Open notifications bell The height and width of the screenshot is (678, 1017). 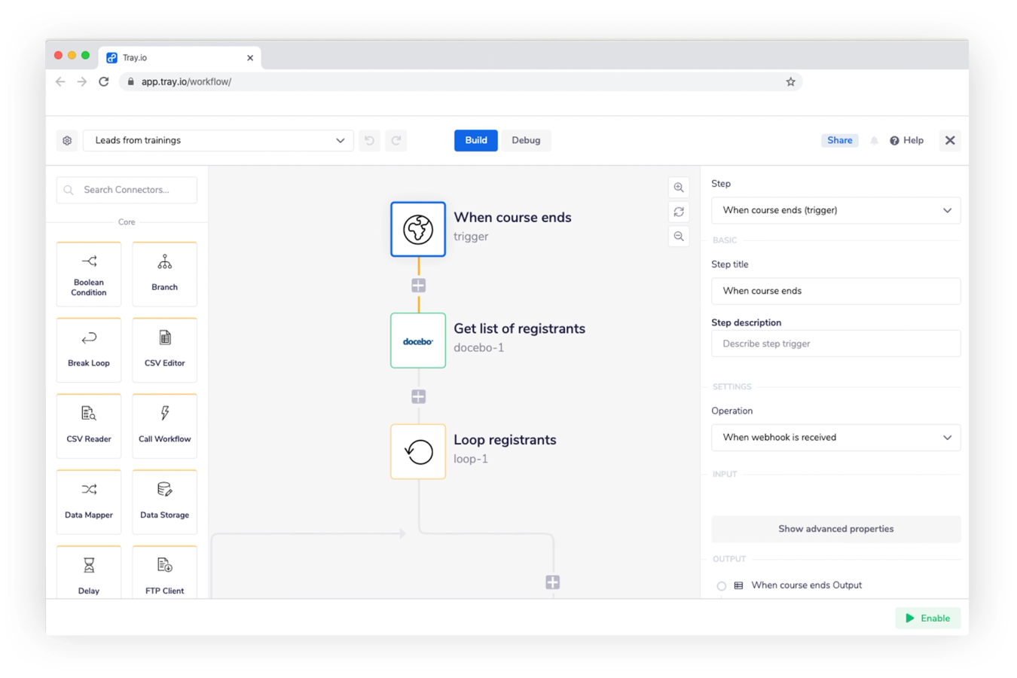pos(874,141)
